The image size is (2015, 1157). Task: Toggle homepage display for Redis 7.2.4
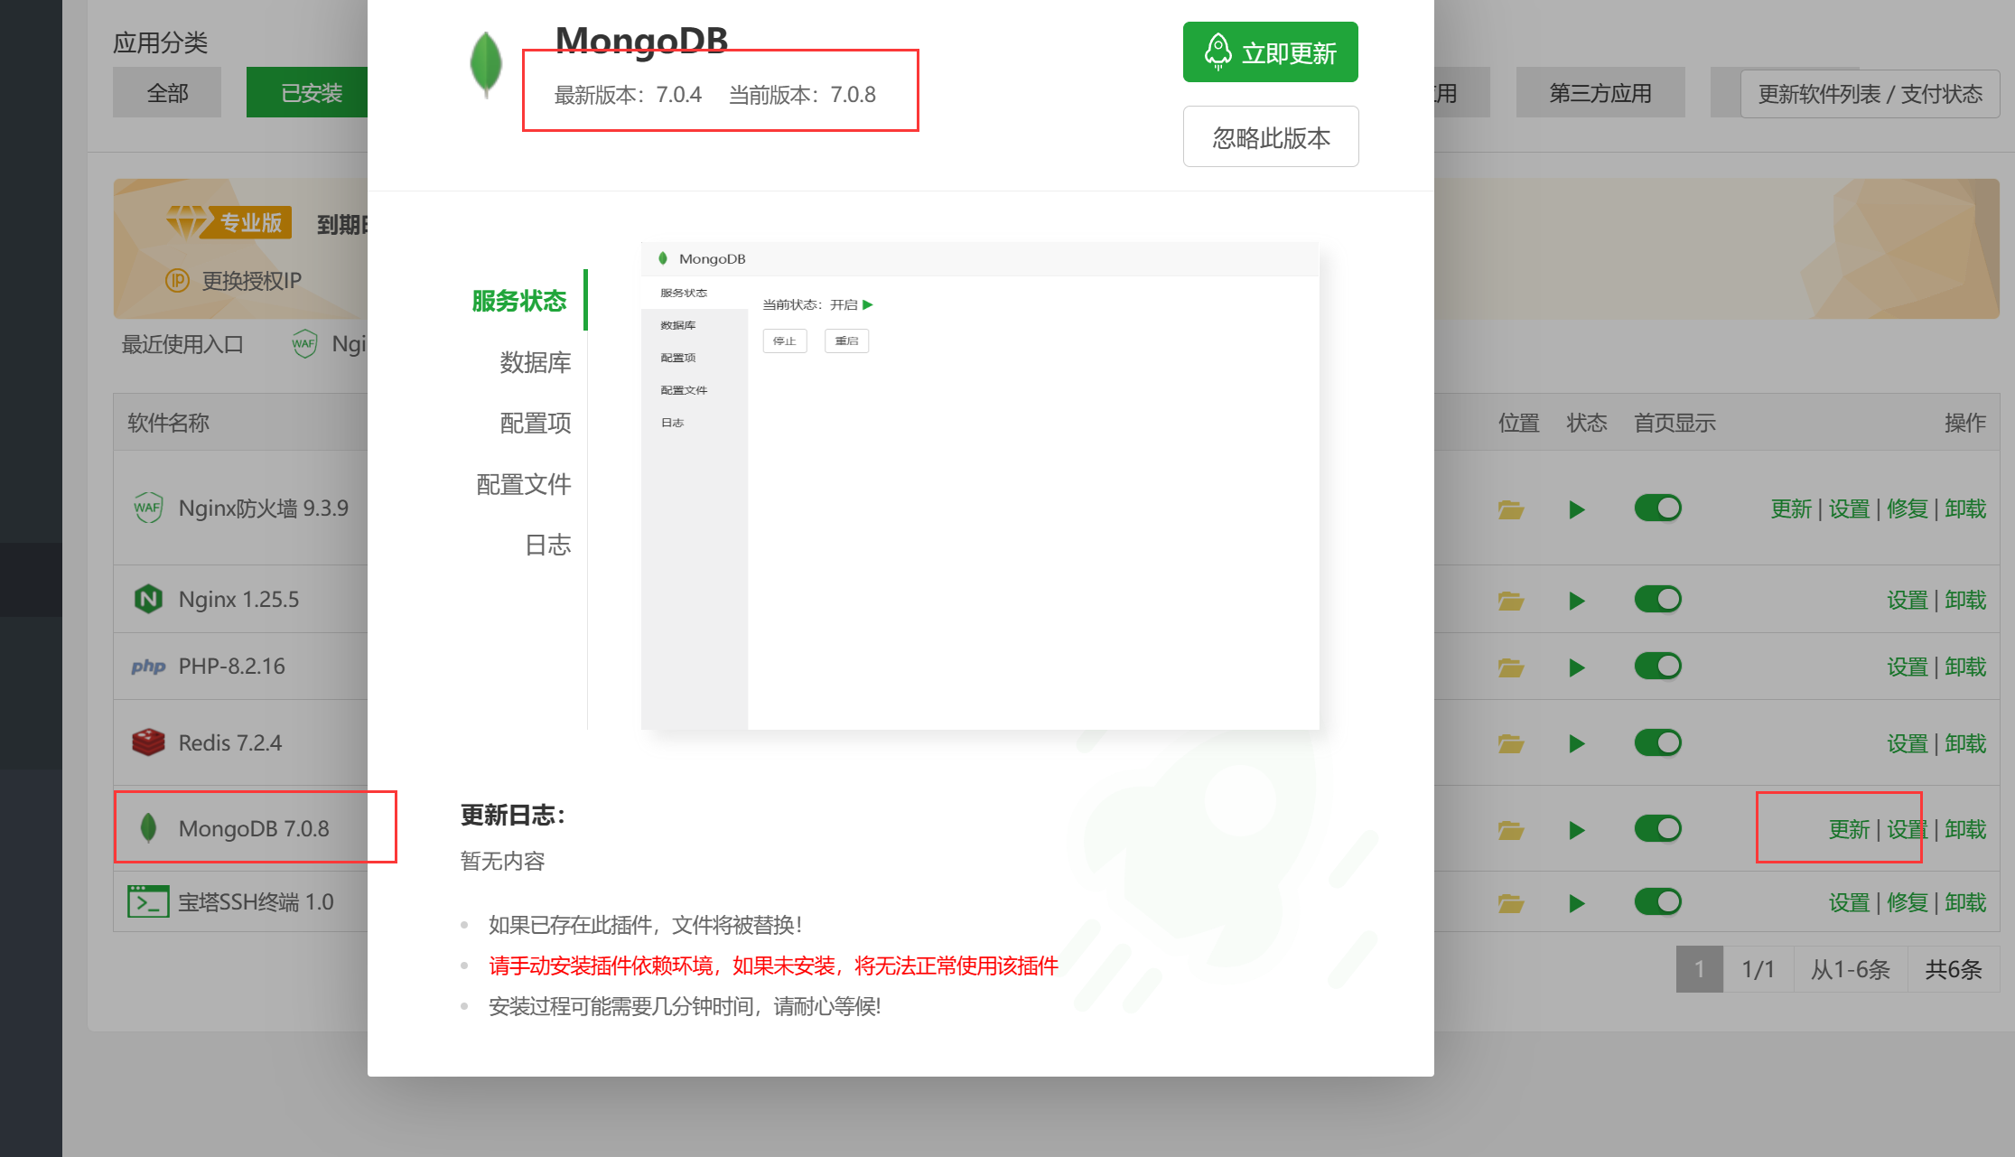tap(1657, 742)
